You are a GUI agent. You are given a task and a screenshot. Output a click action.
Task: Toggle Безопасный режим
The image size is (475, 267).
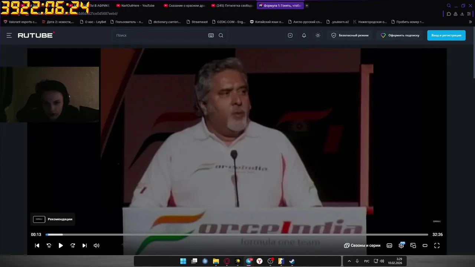click(350, 35)
